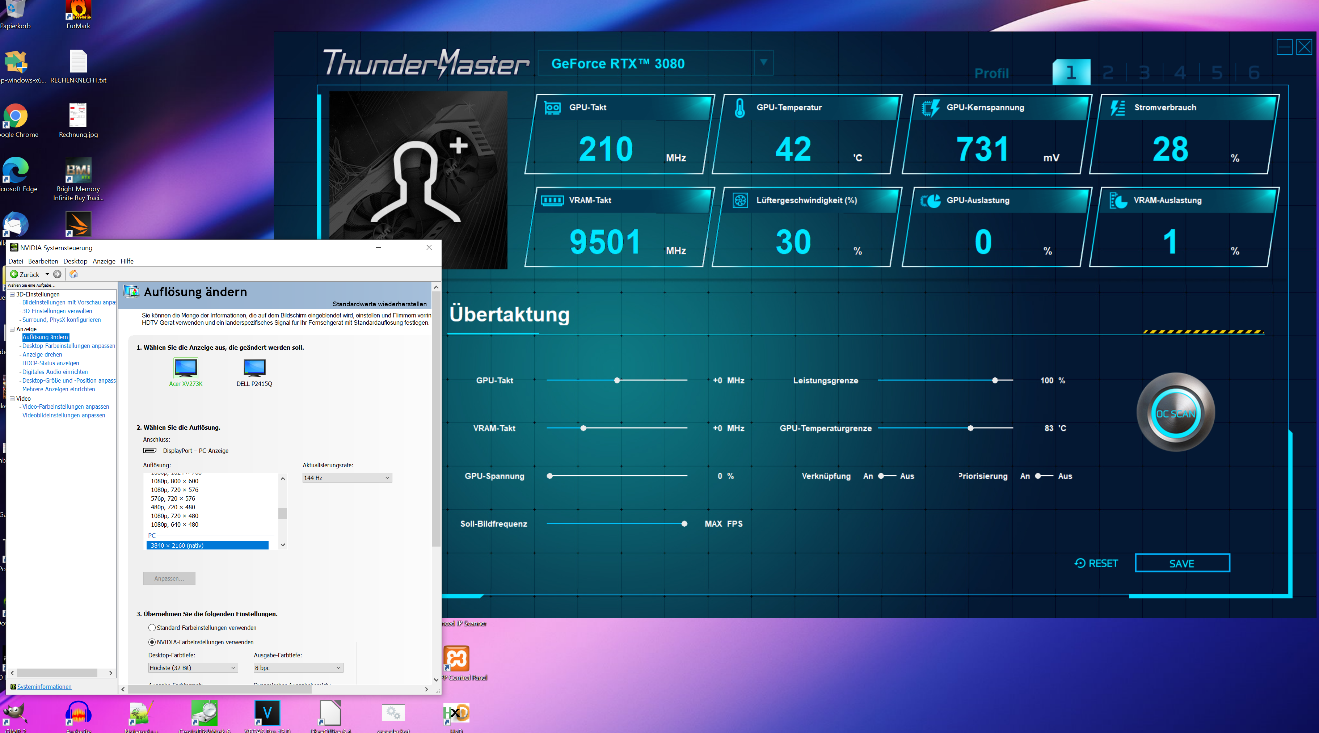Click the OC SCAN round button

[1175, 414]
